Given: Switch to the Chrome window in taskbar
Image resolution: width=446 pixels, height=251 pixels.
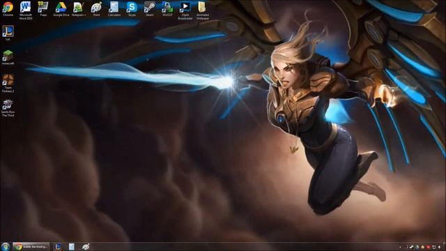Looking at the screenshot, I should pos(31,247).
